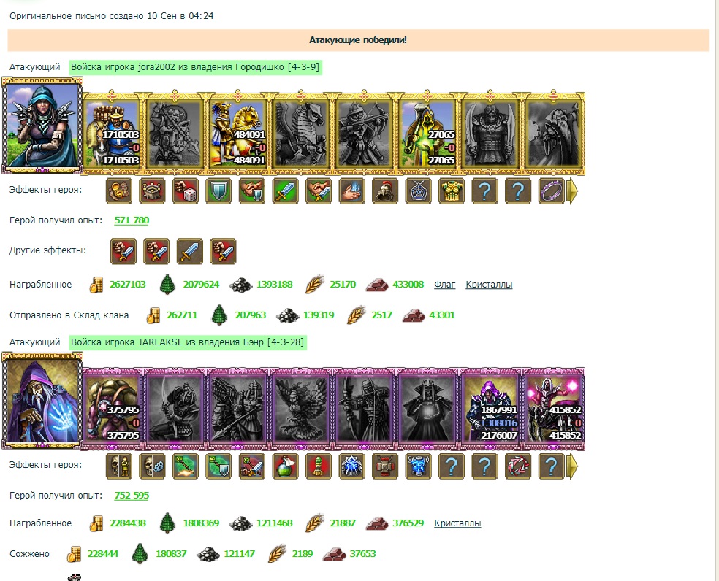
Task: Click JARLAKSL purple wizard hero portrait
Action: 42,401
